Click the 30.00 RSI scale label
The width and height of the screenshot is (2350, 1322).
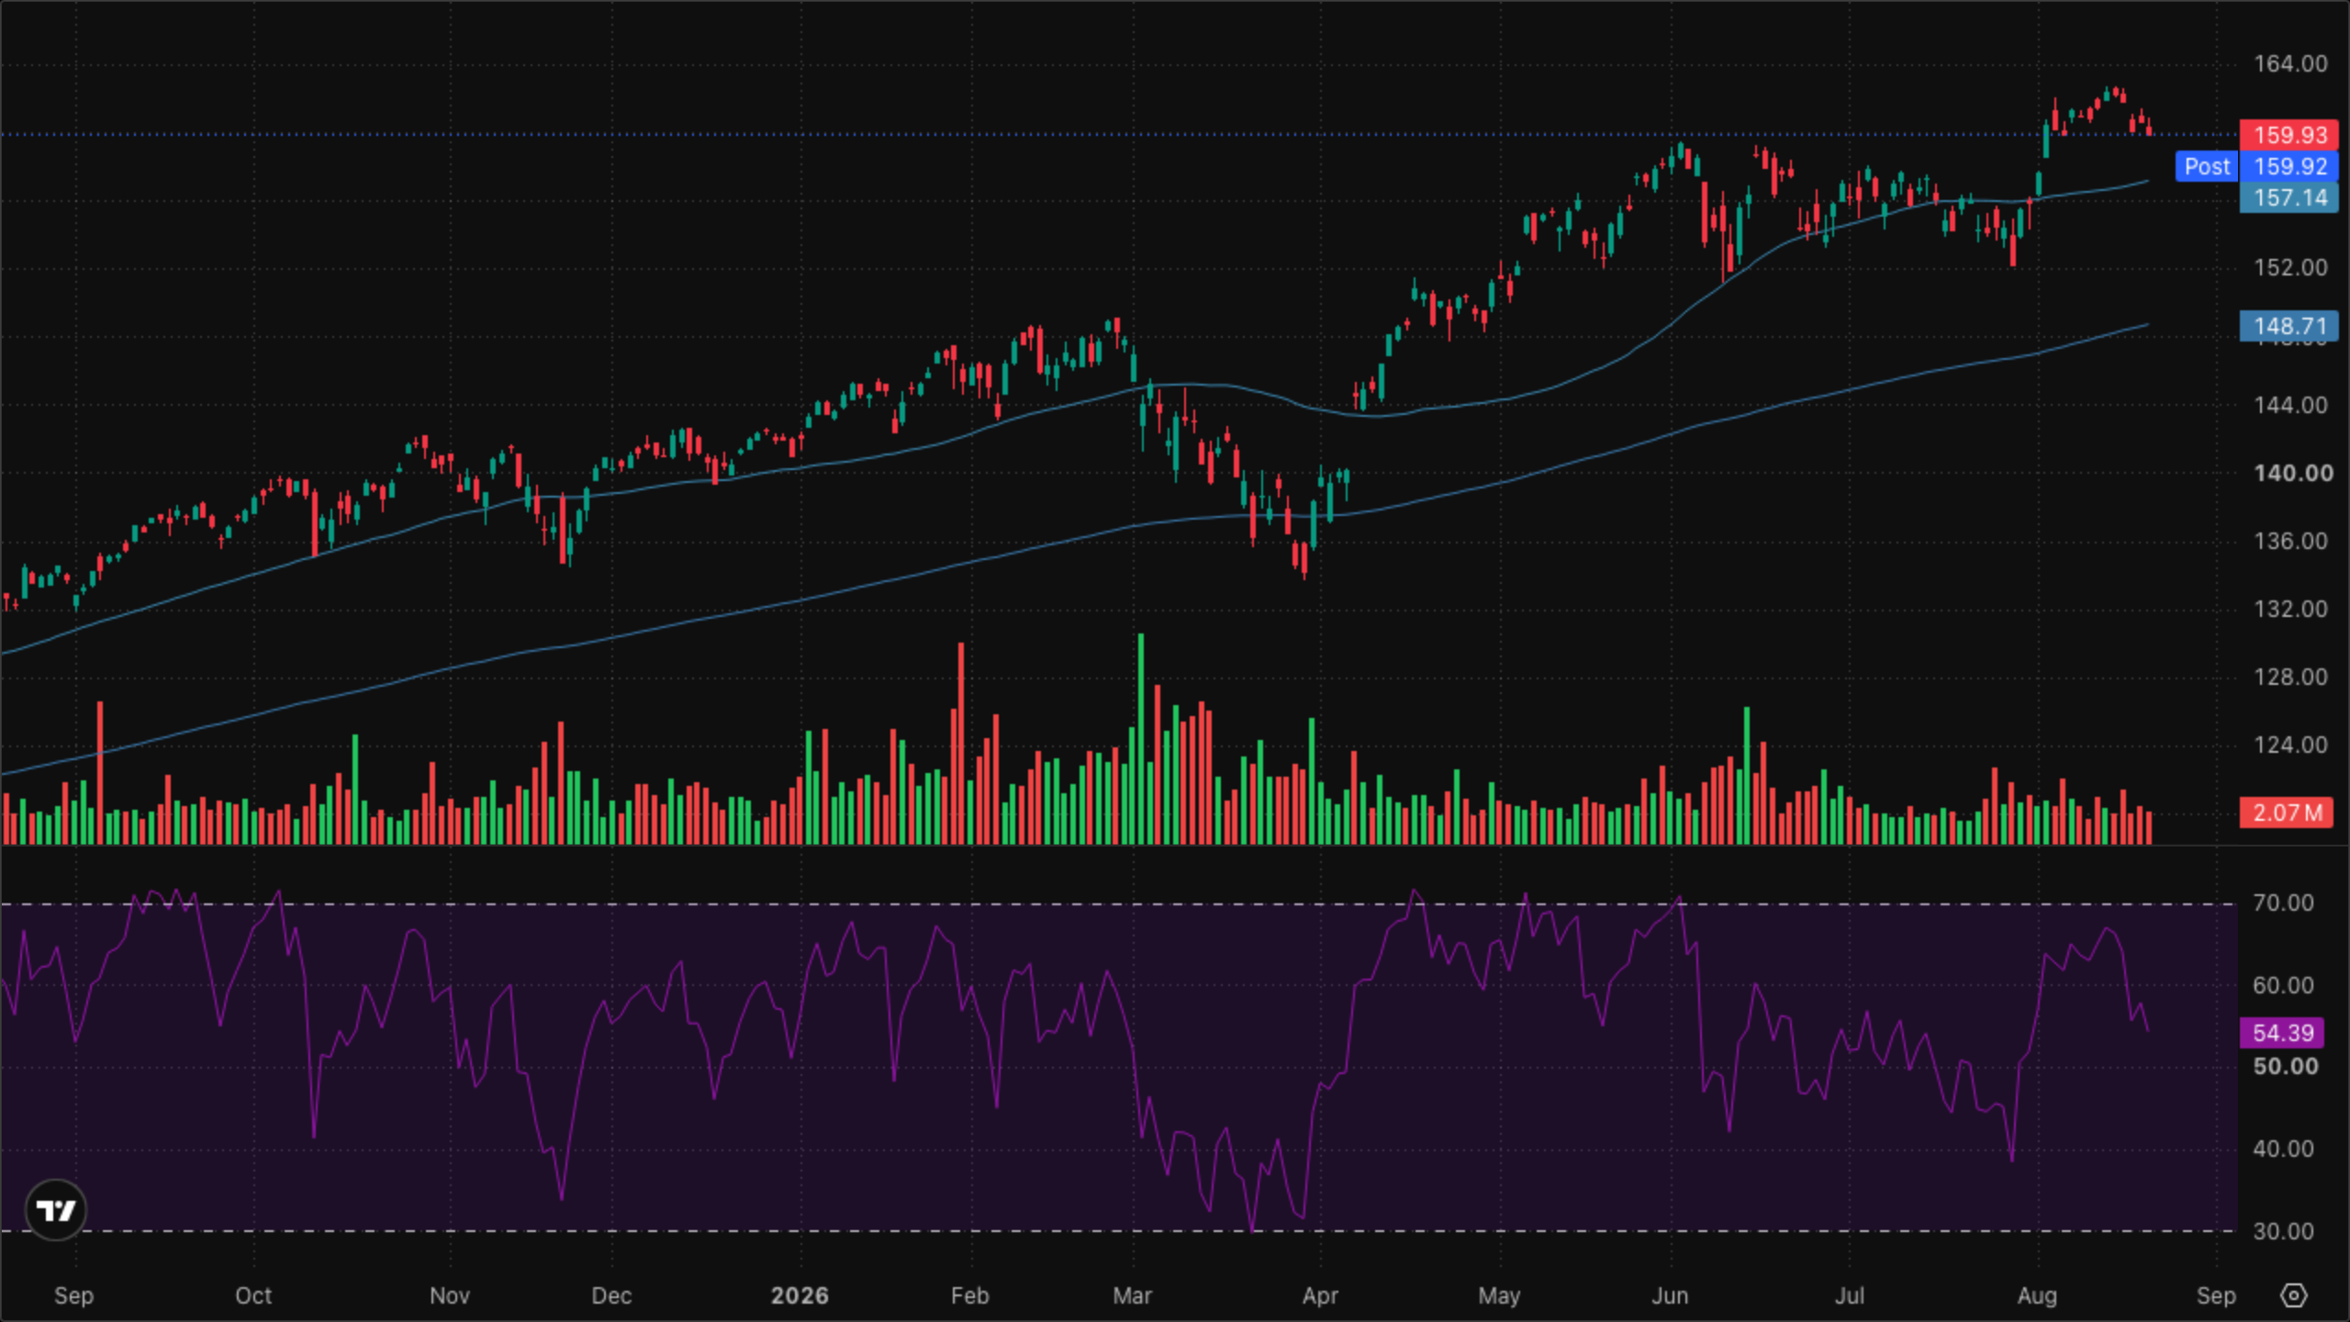tap(2283, 1231)
